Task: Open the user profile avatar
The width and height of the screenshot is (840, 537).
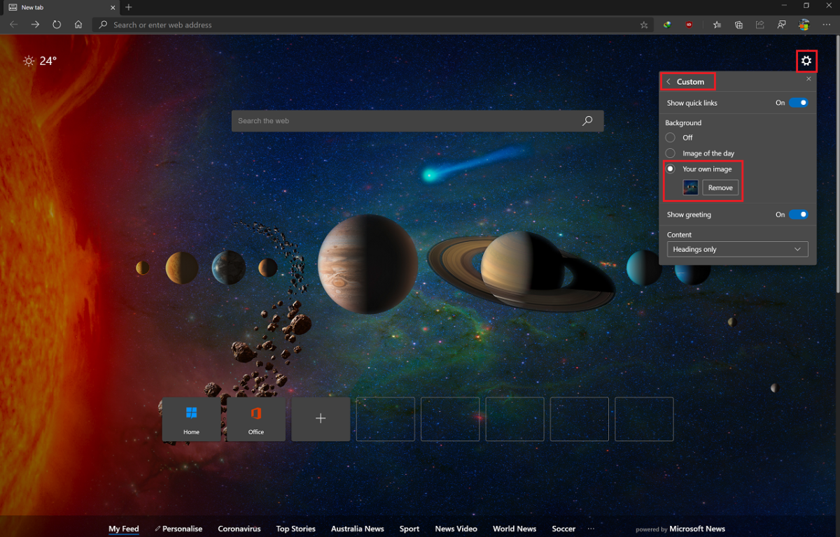Action: [804, 24]
